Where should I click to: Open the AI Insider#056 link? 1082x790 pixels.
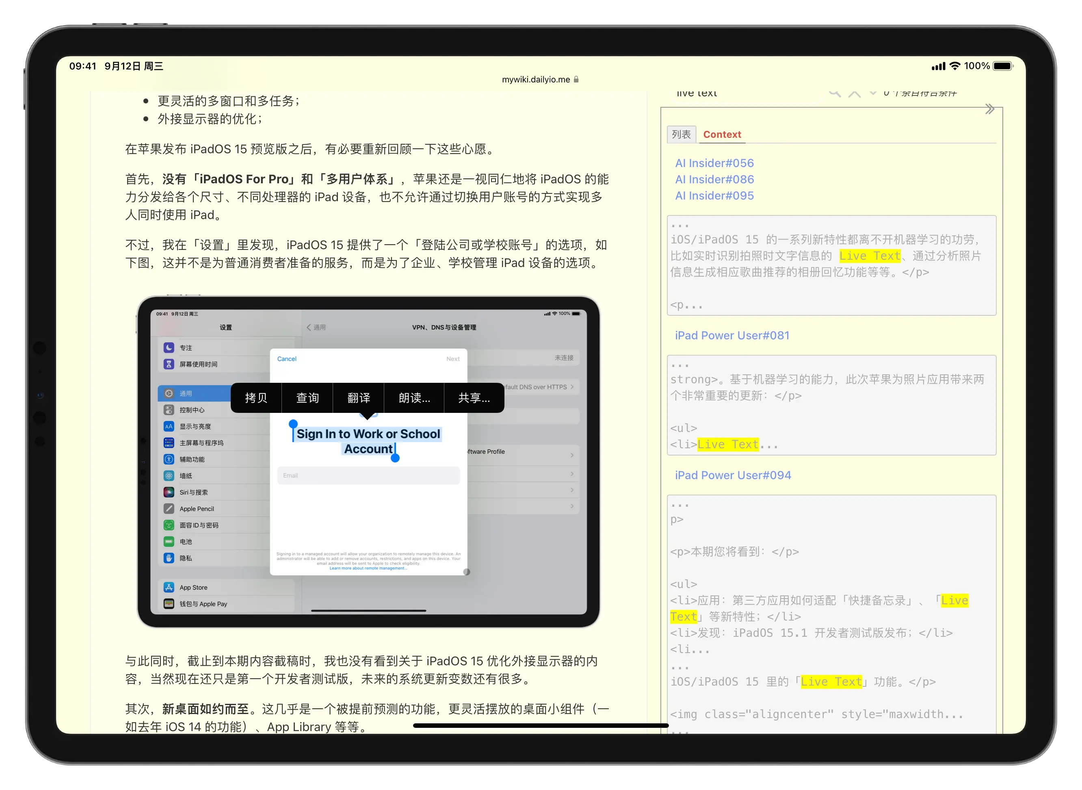tap(714, 163)
